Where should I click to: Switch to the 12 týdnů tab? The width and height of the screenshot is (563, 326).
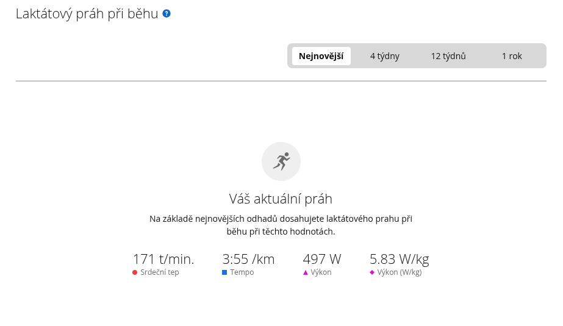click(448, 56)
